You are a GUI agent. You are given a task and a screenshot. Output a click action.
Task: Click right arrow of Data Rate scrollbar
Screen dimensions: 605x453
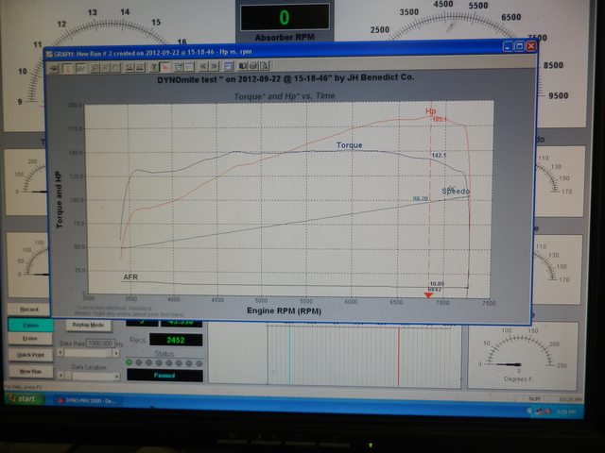pos(115,353)
